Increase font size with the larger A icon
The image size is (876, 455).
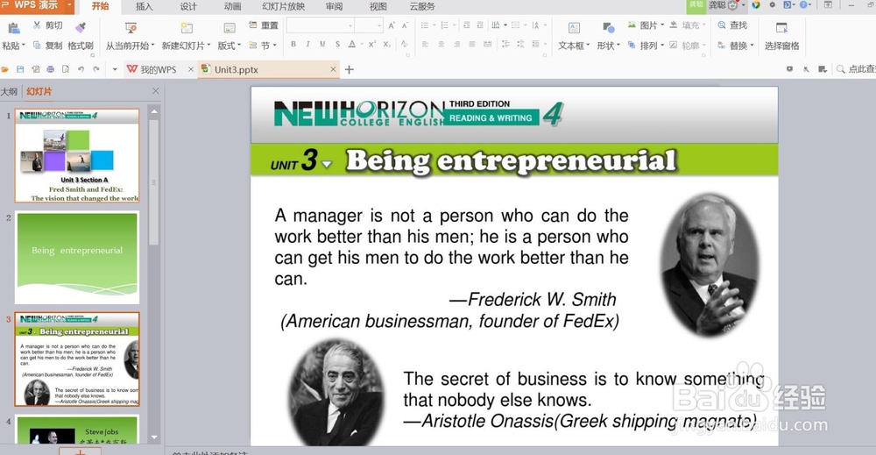click(392, 25)
